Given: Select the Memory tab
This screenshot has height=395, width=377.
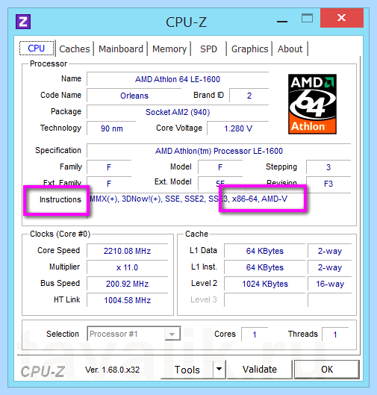Looking at the screenshot, I should (169, 49).
